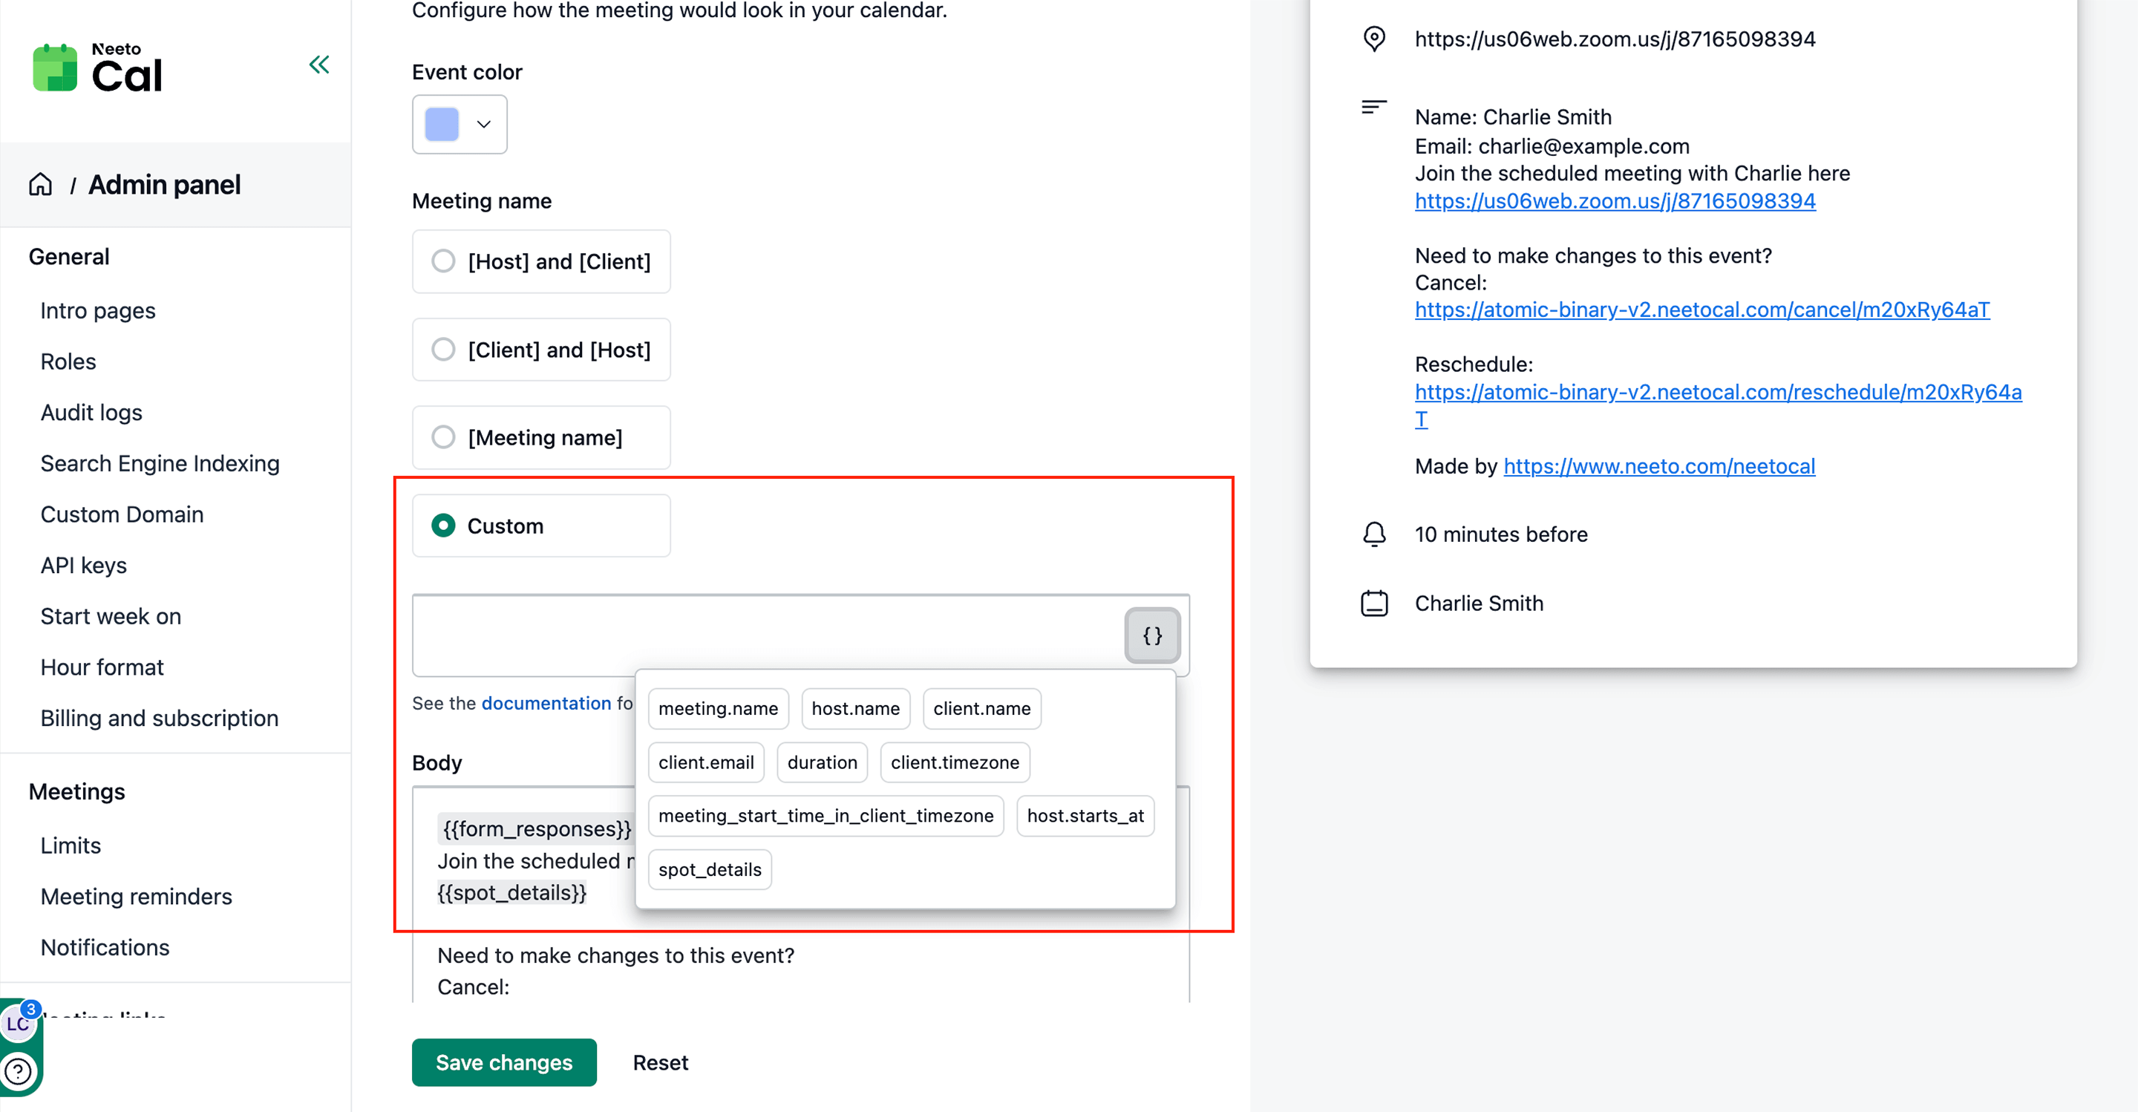Insert the client.timezone variable
The image size is (2138, 1112).
[x=955, y=762]
